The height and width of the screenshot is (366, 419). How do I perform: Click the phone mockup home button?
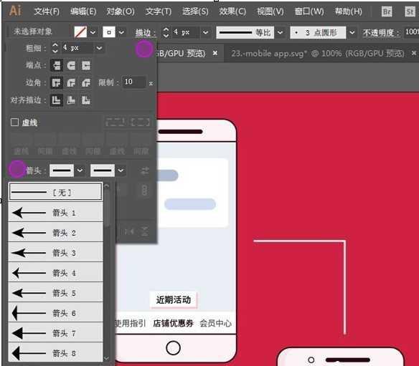[173, 348]
